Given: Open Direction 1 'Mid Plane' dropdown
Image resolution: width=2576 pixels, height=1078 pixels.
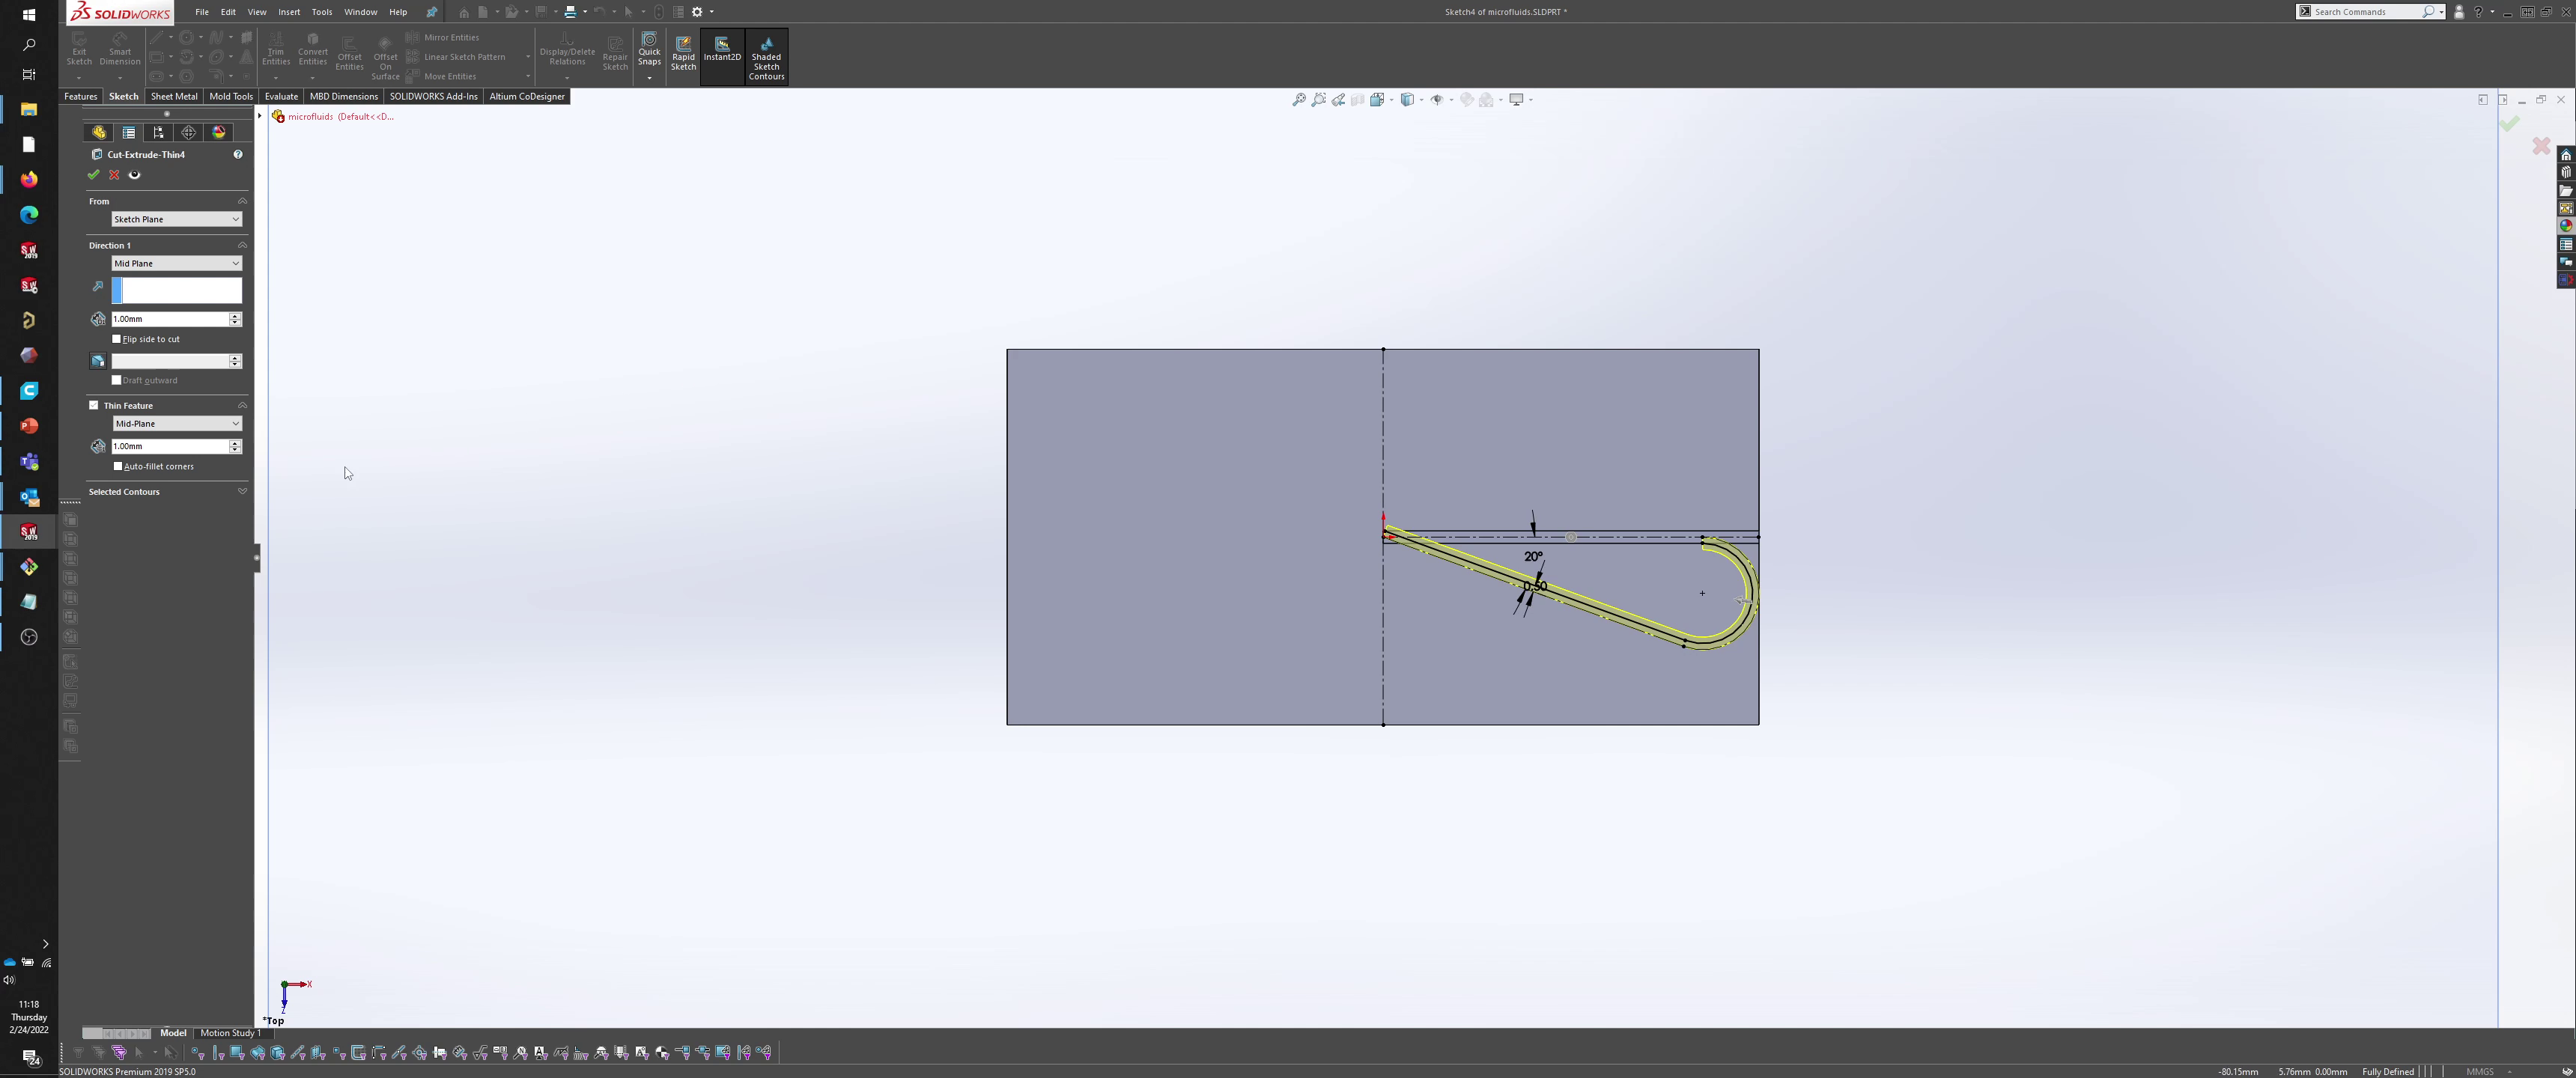Looking at the screenshot, I should [x=176, y=263].
